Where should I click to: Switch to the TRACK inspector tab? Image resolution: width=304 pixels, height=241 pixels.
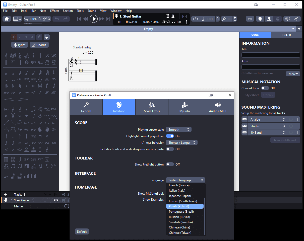[x=286, y=35]
